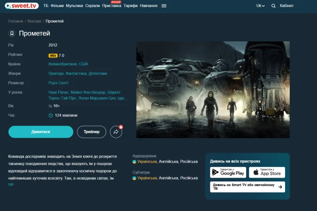
Task: Click the Ukrainian flag icon under Субтитри
Action: click(x=134, y=178)
